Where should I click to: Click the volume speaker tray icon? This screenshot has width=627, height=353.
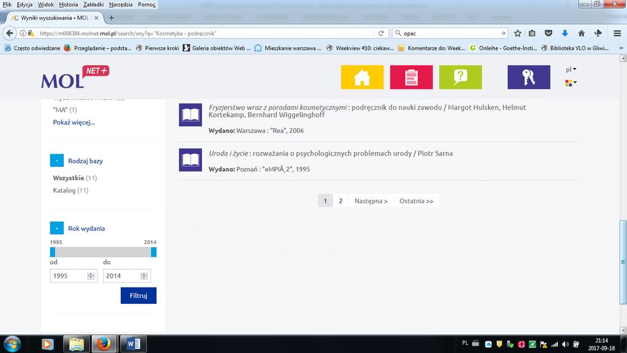(565, 344)
